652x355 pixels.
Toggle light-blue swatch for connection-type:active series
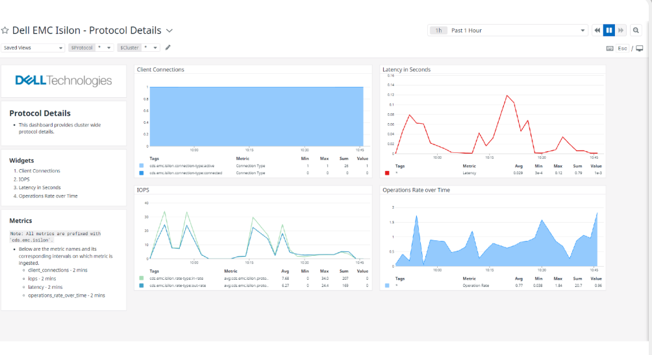click(x=142, y=166)
